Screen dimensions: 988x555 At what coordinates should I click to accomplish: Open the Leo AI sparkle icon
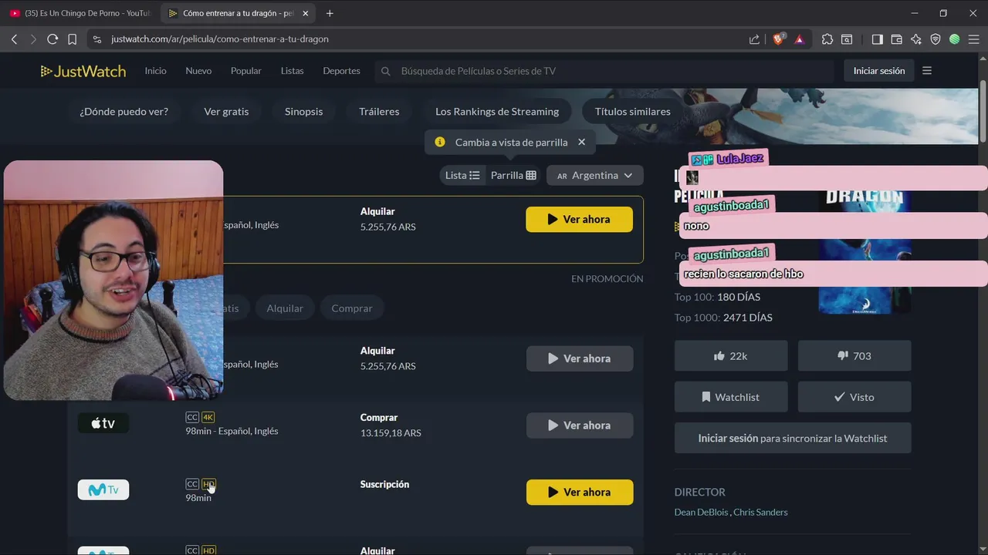[x=916, y=39]
